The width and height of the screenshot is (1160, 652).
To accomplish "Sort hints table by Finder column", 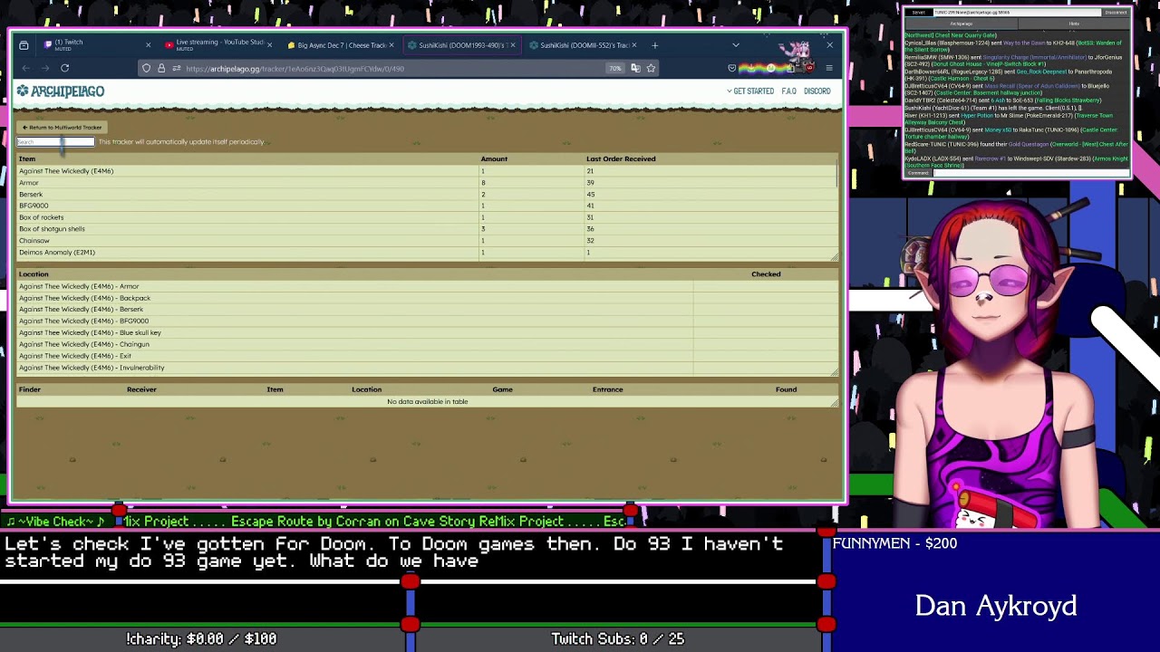I will coord(30,389).
